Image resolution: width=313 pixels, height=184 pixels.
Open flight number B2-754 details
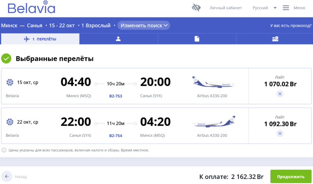pyautogui.click(x=115, y=135)
